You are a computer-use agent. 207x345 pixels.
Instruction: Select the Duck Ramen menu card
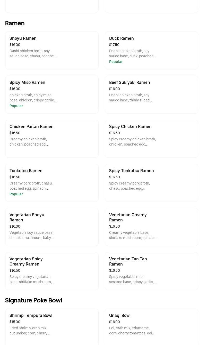coord(151,50)
